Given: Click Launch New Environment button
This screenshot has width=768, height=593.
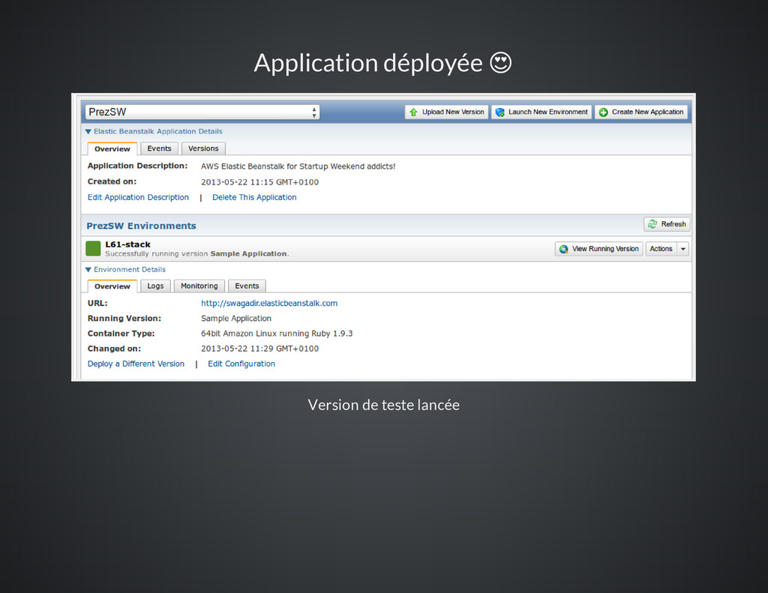Looking at the screenshot, I should (x=541, y=112).
